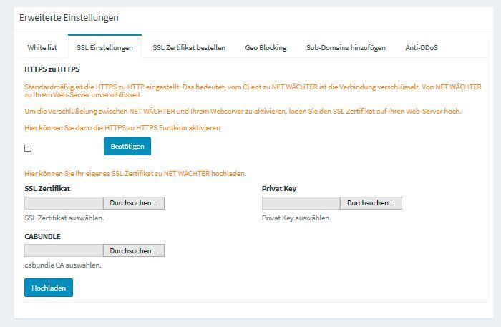Switch to SSL Zertifikat bestellen tab
501x327 pixels.
pos(189,47)
